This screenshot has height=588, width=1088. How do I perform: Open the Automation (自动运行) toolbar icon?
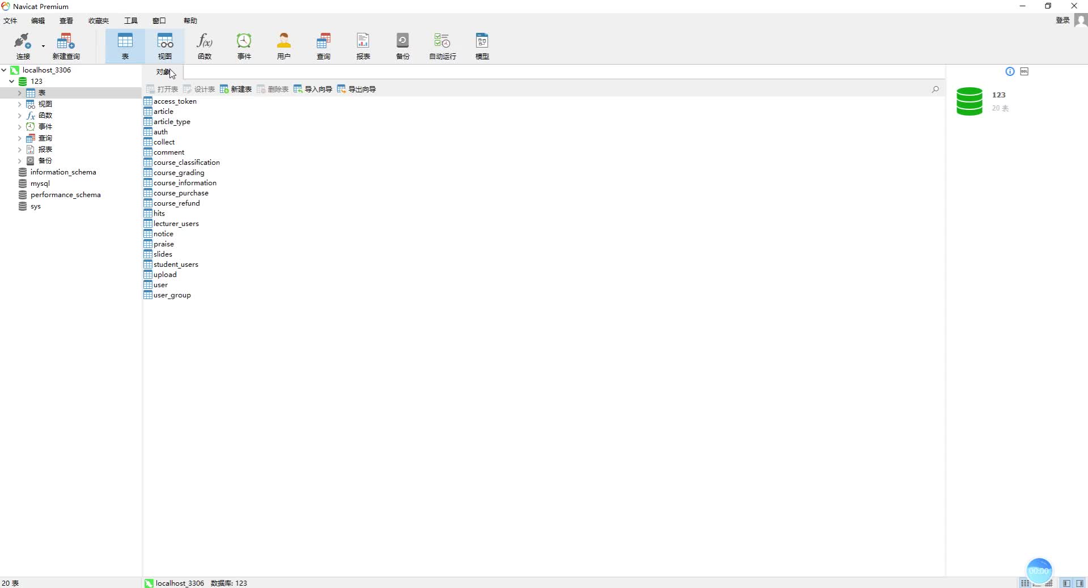[443, 46]
